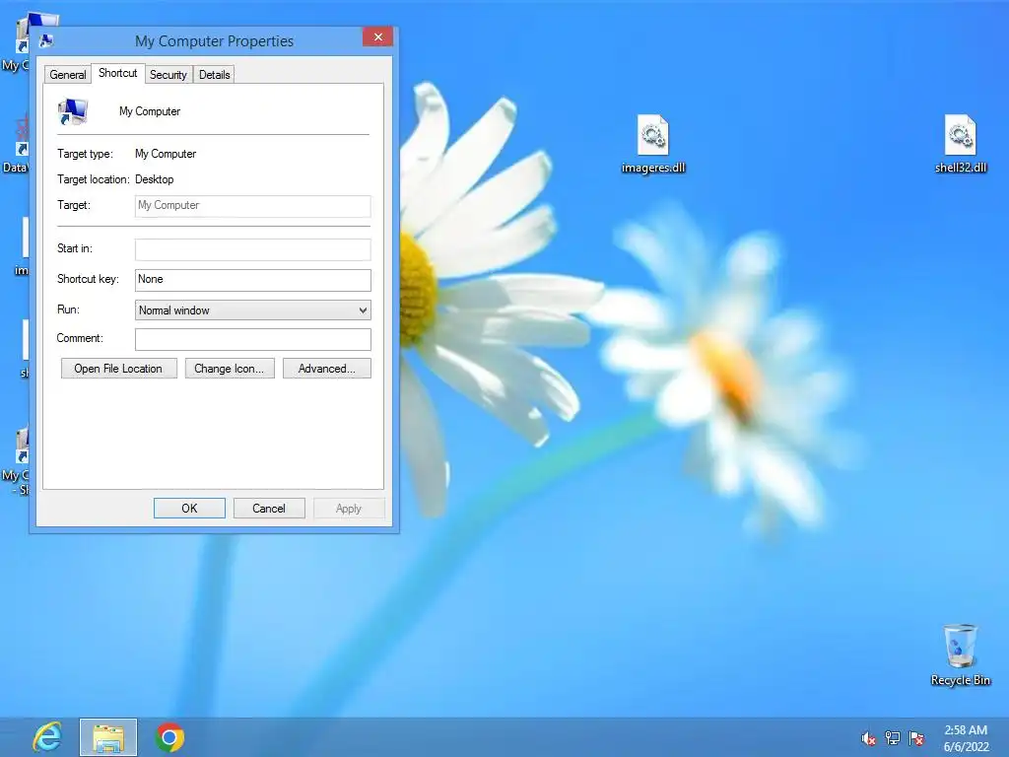This screenshot has height=757, width=1009.
Task: Click inside the Comment text box
Action: [x=253, y=339]
